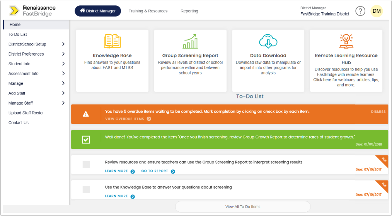Click FastBridge Training District name
This screenshot has width=392, height=216.
[325, 14]
